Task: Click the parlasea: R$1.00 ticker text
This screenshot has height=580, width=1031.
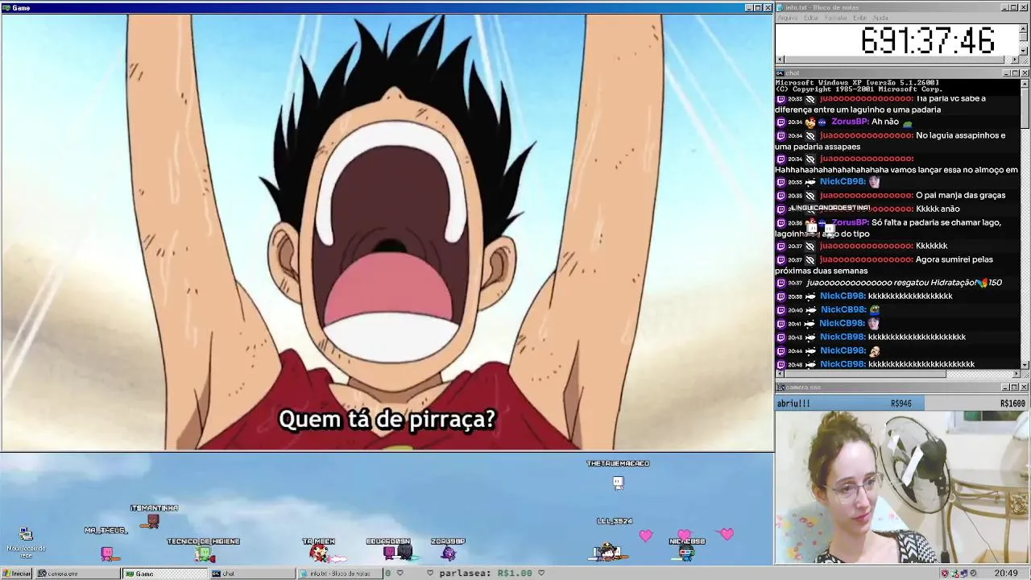Action: click(x=486, y=574)
